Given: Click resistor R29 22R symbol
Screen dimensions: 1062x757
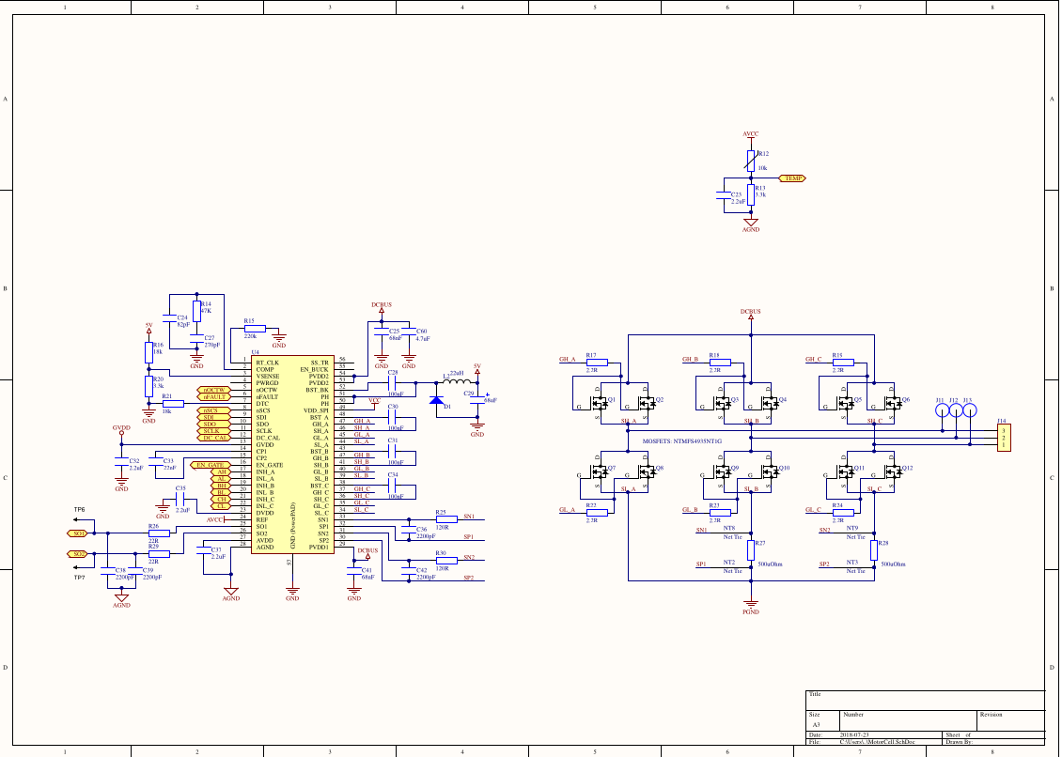Looking at the screenshot, I should pos(159,554).
